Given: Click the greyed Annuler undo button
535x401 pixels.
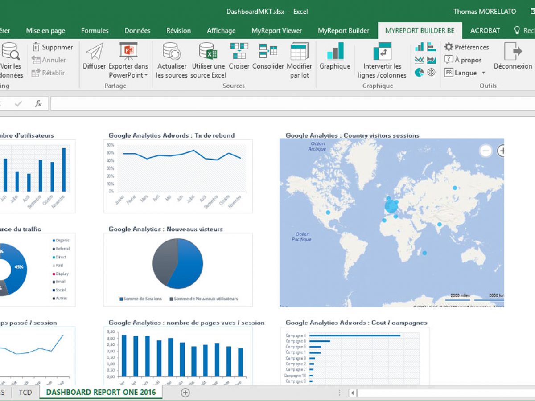Looking at the screenshot, I should (49, 60).
